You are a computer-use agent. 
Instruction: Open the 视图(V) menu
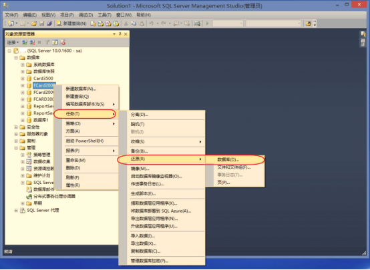coord(48,15)
